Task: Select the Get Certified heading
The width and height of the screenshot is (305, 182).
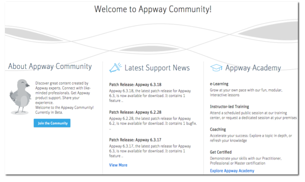Action: (221, 152)
